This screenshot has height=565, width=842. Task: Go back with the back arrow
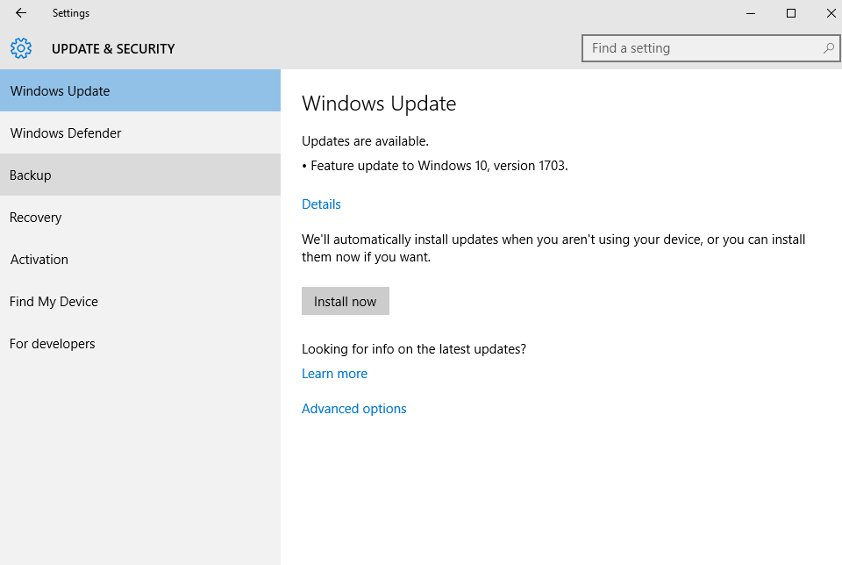click(21, 13)
